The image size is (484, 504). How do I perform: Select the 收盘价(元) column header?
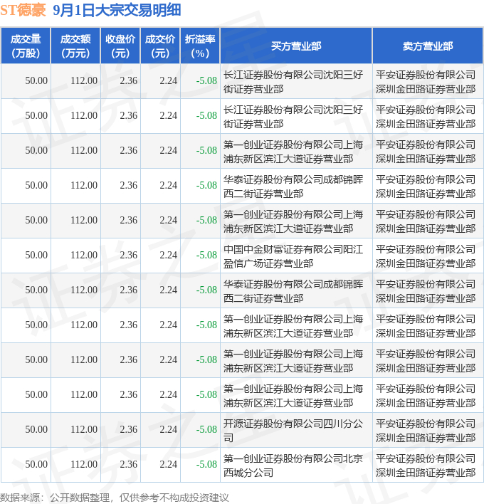pos(120,46)
